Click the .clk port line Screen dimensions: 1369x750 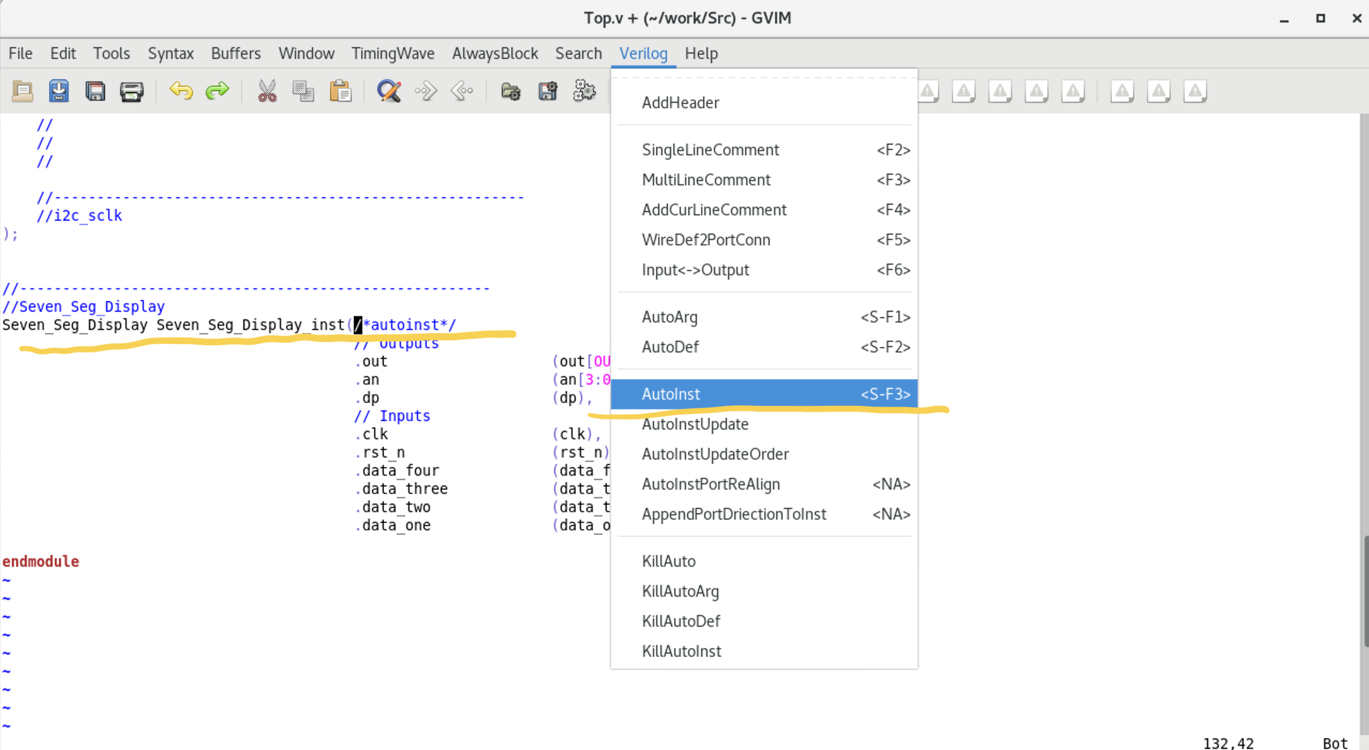(371, 434)
